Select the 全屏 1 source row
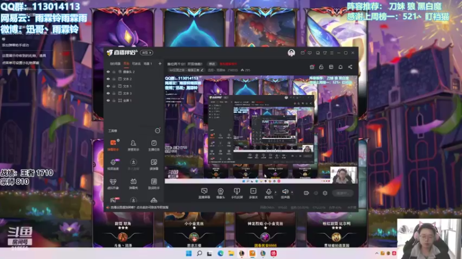The height and width of the screenshot is (259, 462). tap(134, 100)
